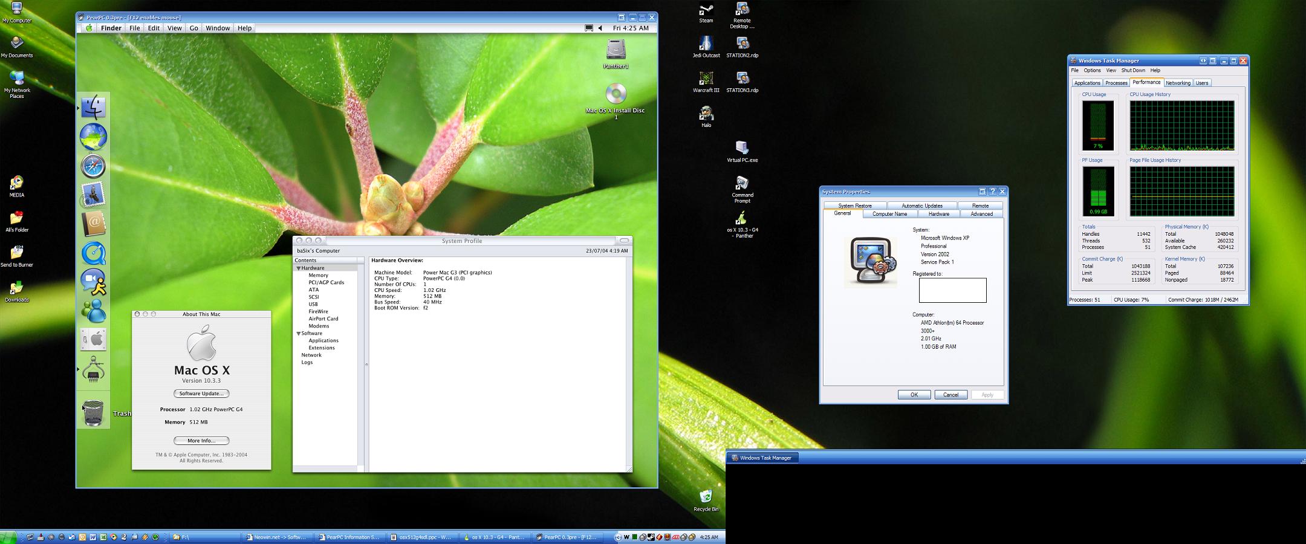The height and width of the screenshot is (544, 1306).
Task: Select Mac OS X Install Disc 1
Action: pyautogui.click(x=616, y=102)
